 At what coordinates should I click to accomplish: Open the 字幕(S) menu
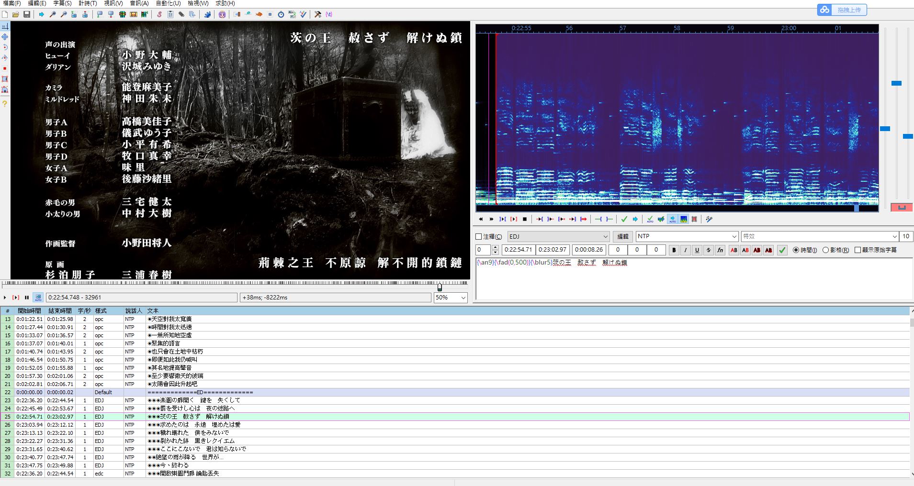(x=63, y=3)
